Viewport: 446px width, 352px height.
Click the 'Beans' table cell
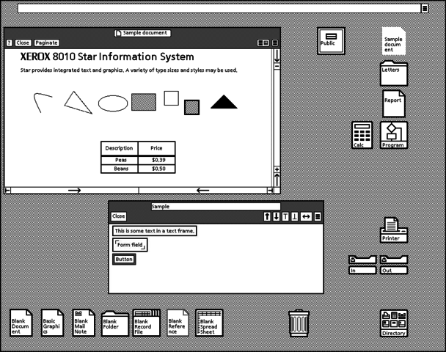click(x=121, y=169)
